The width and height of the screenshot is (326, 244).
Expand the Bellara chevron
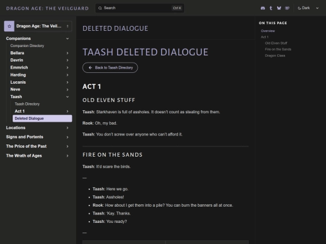[68, 53]
